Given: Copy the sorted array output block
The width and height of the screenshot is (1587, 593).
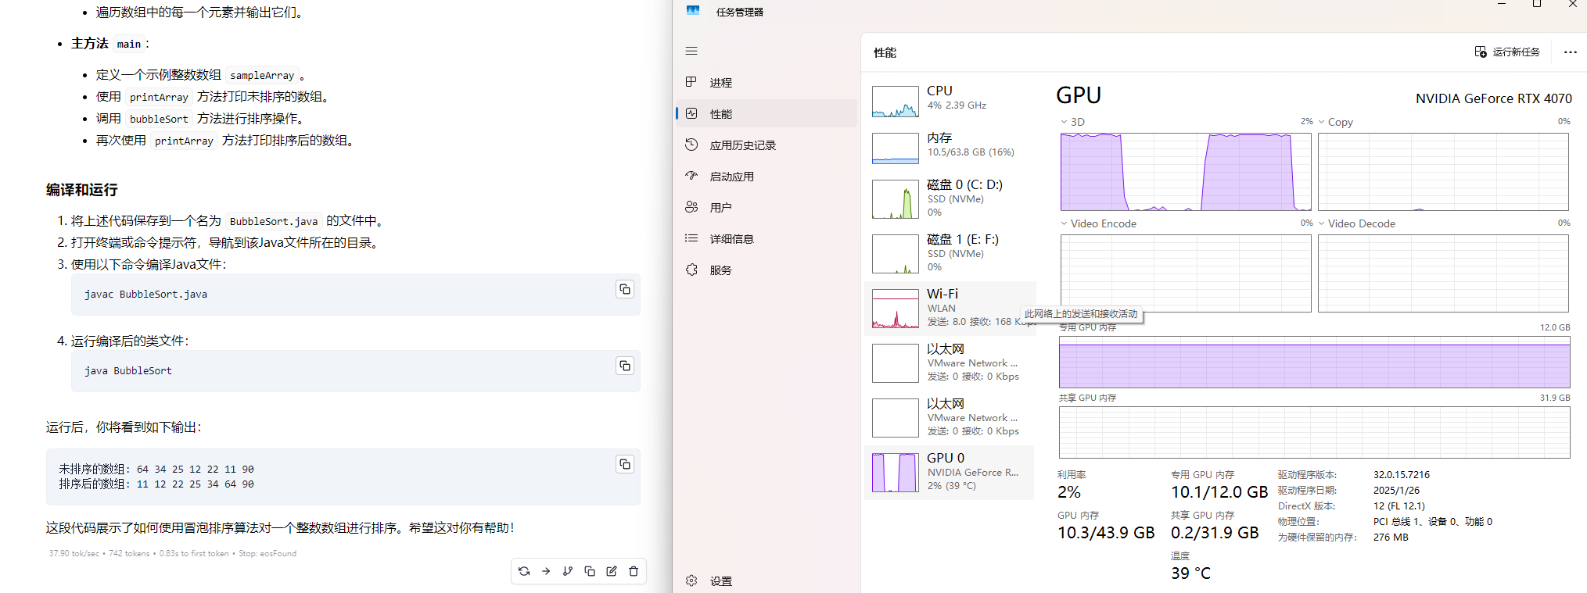Looking at the screenshot, I should 624,465.
